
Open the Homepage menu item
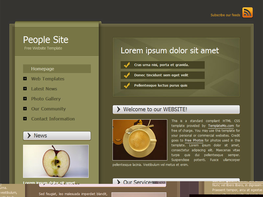[43, 69]
